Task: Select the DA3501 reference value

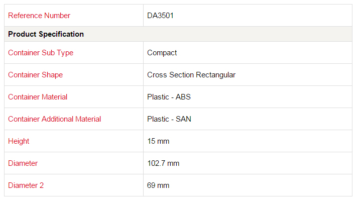Action: [x=160, y=16]
